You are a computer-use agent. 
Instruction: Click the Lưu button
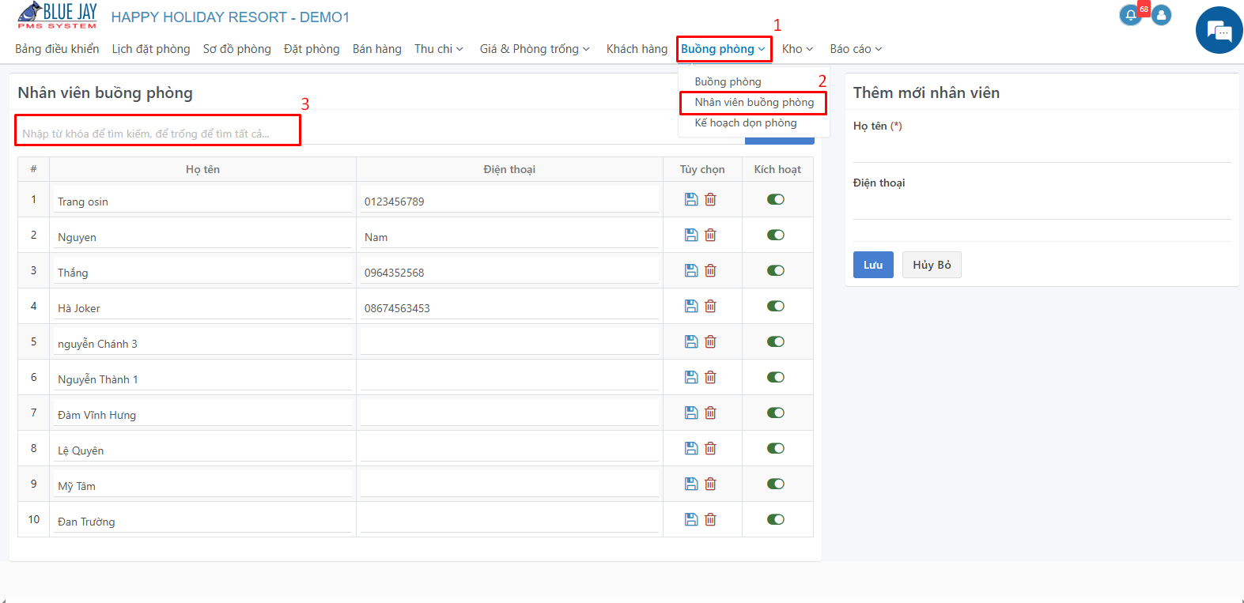[873, 265]
